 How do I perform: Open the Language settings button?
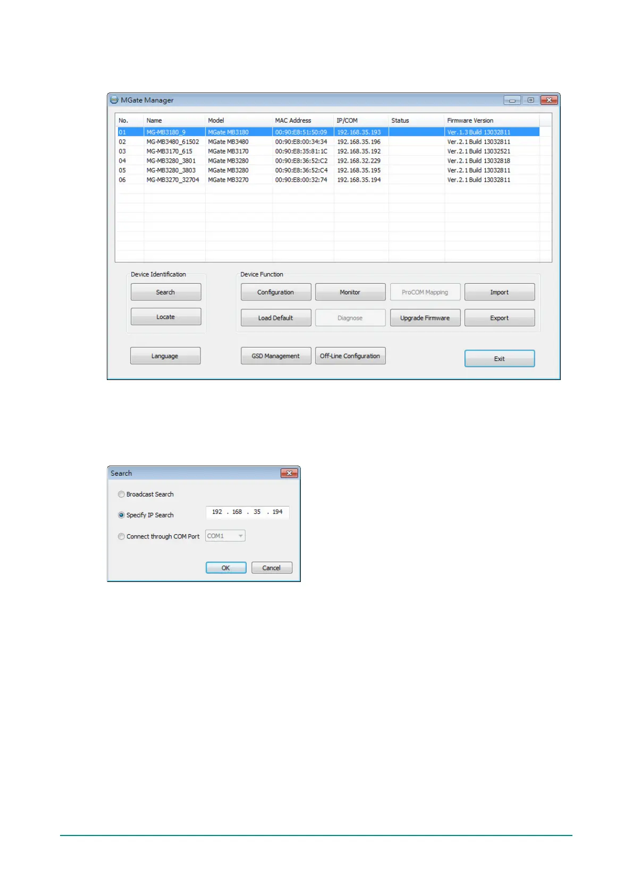coord(165,356)
